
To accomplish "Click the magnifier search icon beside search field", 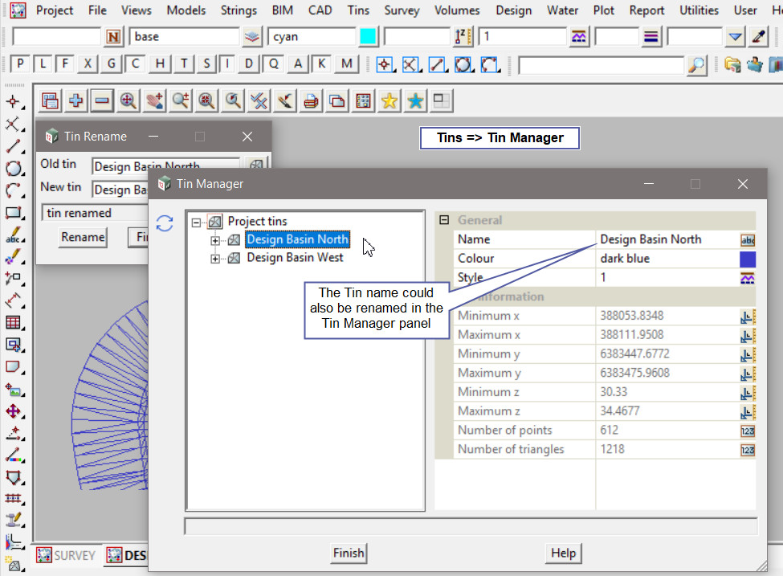I will pyautogui.click(x=697, y=65).
